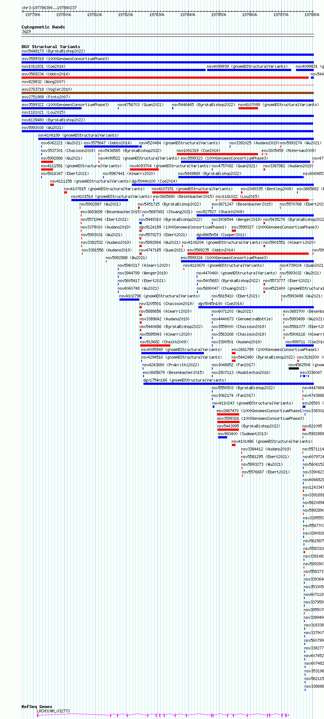Open nsv4101486 (gnomADStructuralVariants) label
This screenshot has width=324, height=719.
click(x=272, y=441)
